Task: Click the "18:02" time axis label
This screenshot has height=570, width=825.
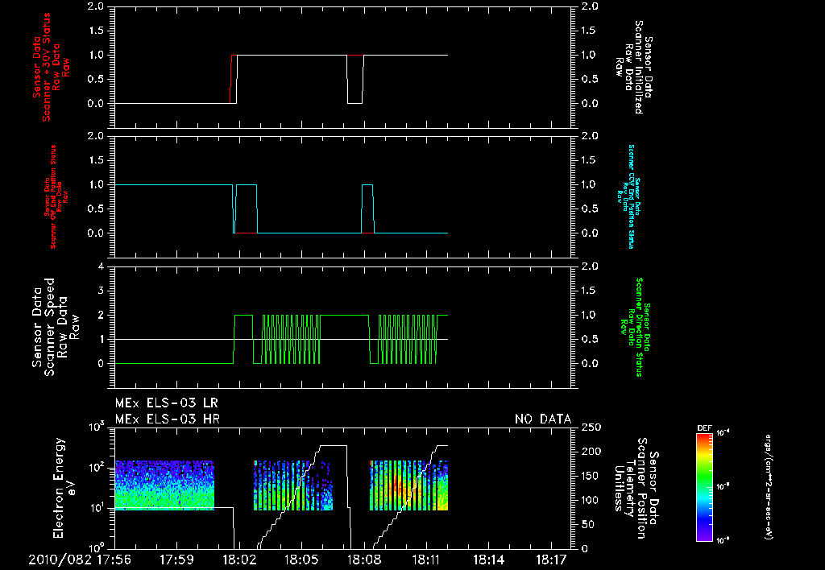Action: tap(238, 560)
